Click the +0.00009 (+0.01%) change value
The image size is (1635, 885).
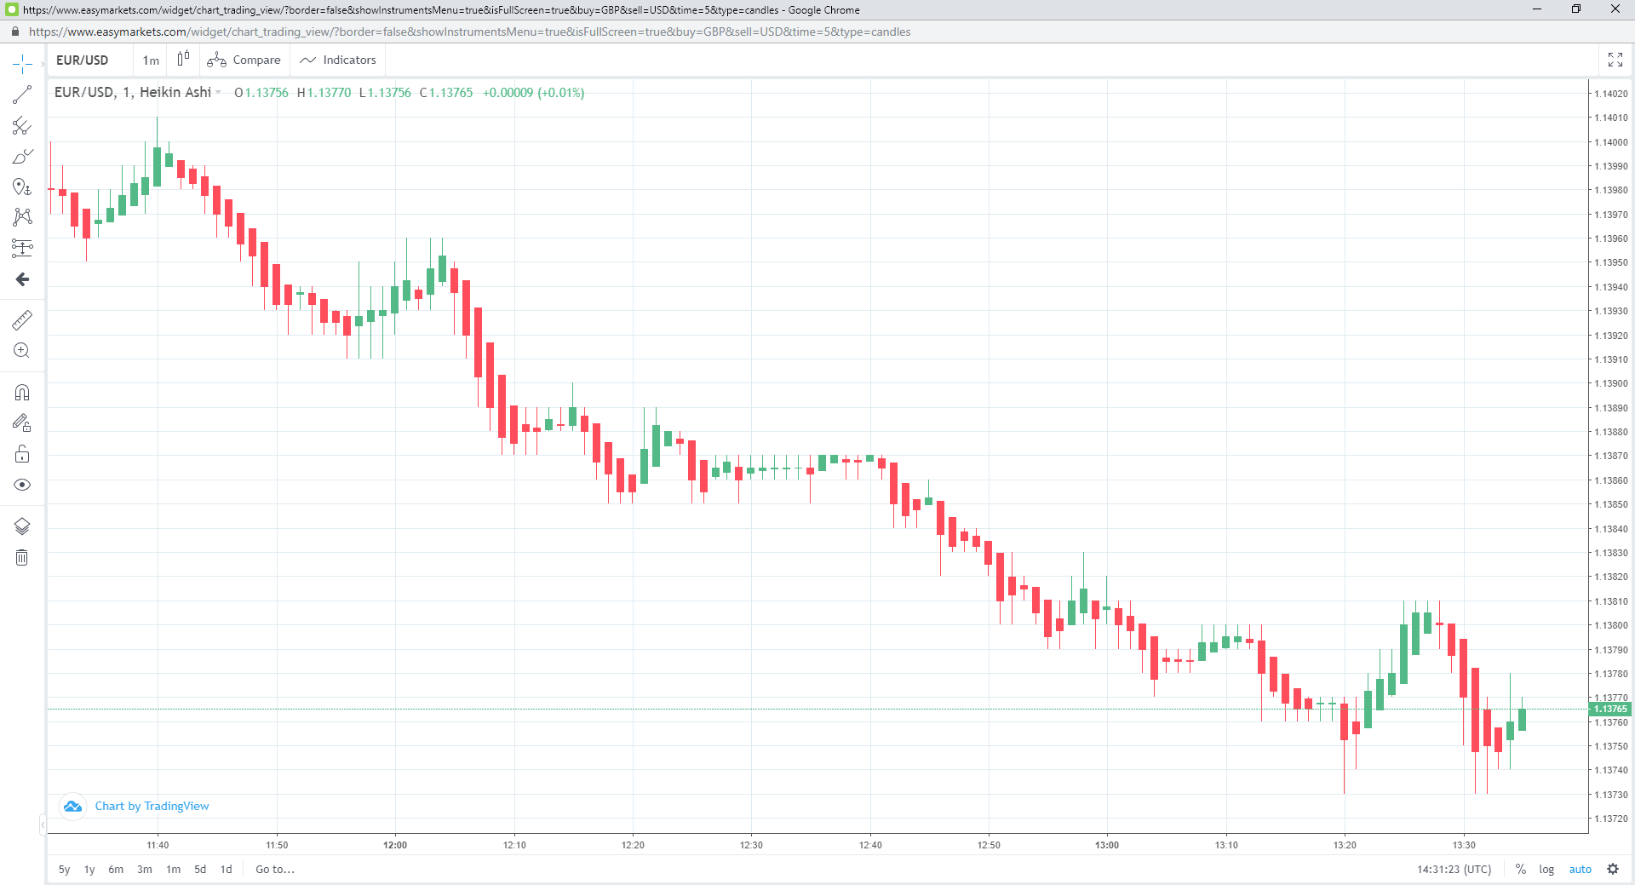pos(534,93)
